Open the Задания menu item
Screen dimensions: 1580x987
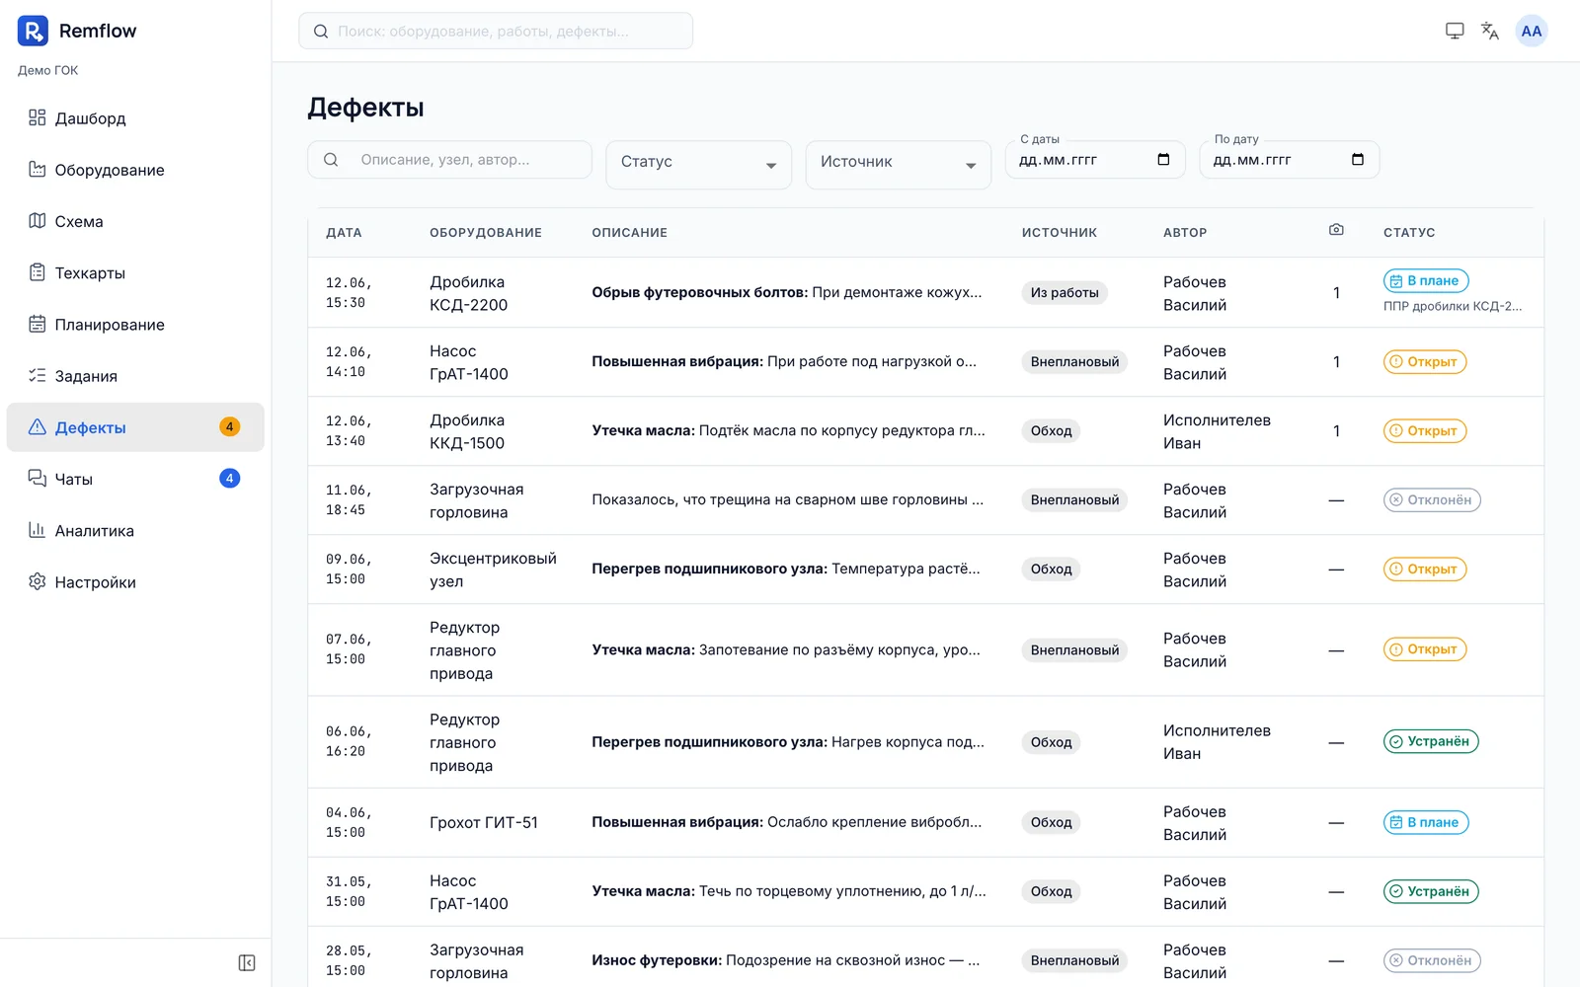[135, 375]
